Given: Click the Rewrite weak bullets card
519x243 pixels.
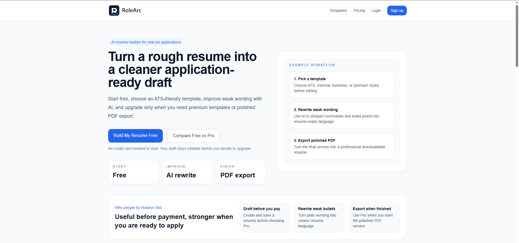Looking at the screenshot, I should pos(319,217).
